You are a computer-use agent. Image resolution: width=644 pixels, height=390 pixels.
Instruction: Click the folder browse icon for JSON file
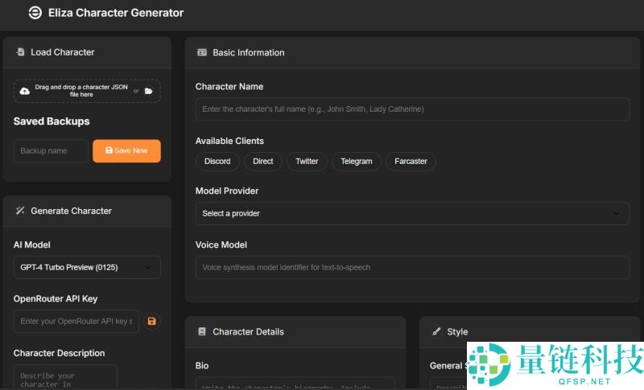[x=149, y=91]
